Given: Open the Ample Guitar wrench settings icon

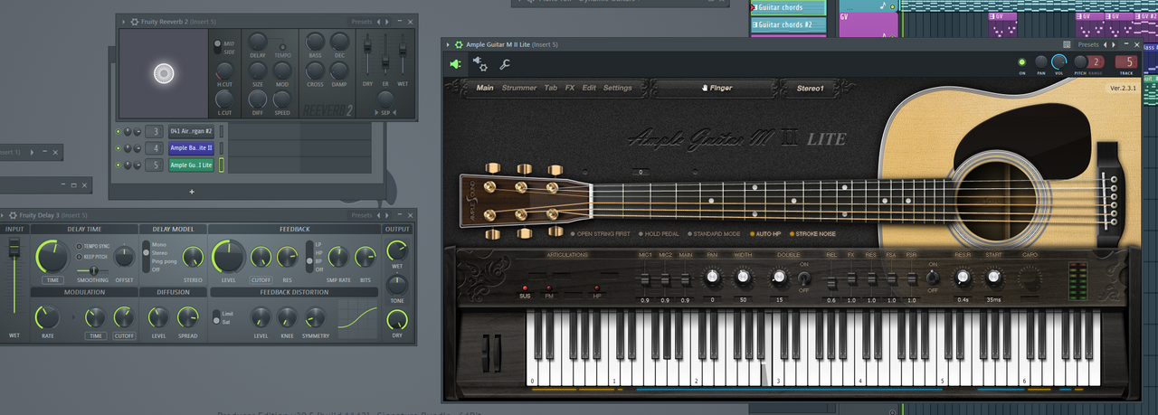Looking at the screenshot, I should click(x=505, y=64).
